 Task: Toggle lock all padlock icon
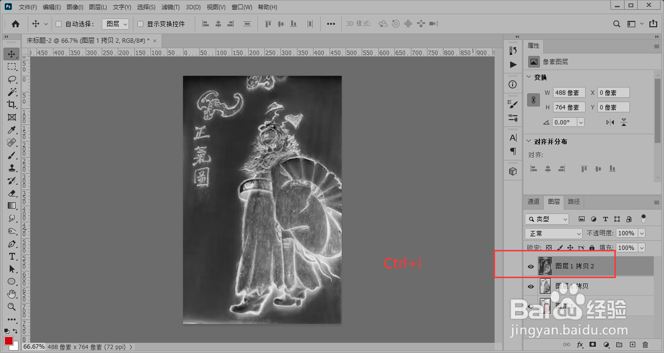tap(592, 247)
